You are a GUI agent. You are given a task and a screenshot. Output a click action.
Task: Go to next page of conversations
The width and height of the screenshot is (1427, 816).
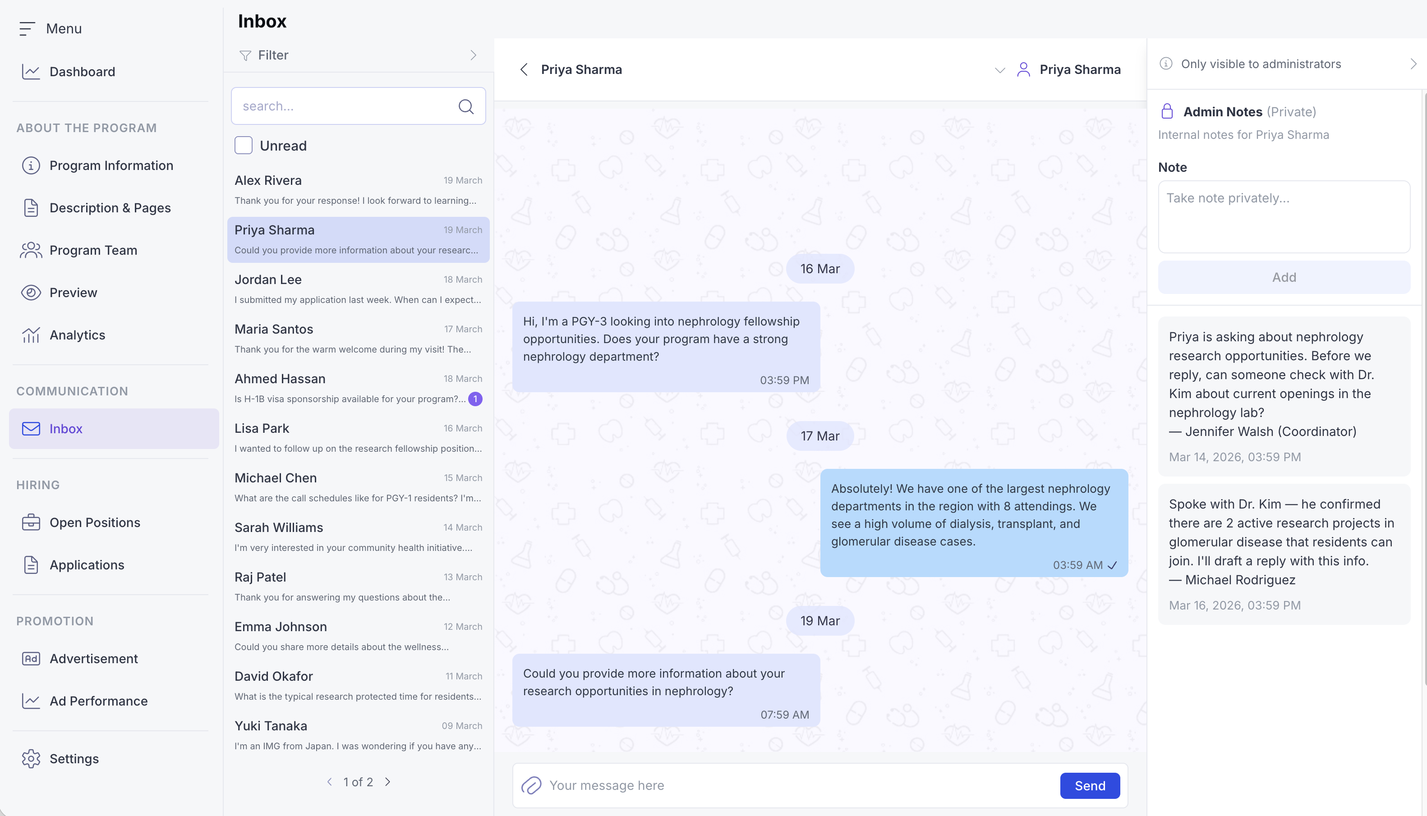click(388, 781)
